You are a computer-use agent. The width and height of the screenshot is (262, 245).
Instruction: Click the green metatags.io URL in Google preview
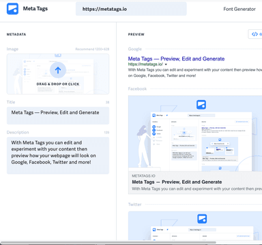click(145, 64)
